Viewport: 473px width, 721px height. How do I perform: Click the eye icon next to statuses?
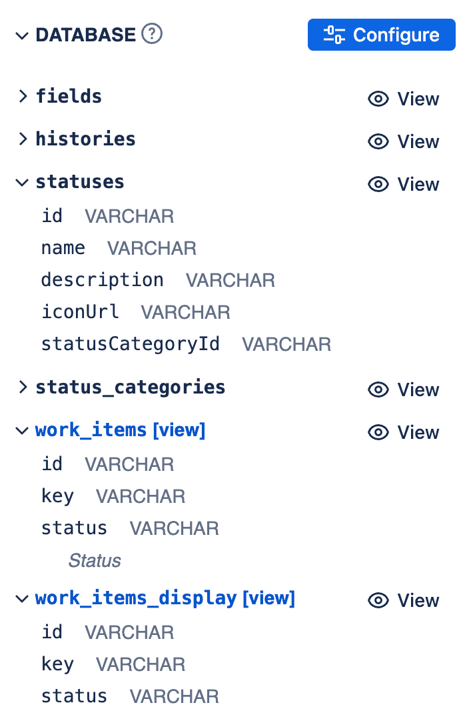(x=378, y=184)
